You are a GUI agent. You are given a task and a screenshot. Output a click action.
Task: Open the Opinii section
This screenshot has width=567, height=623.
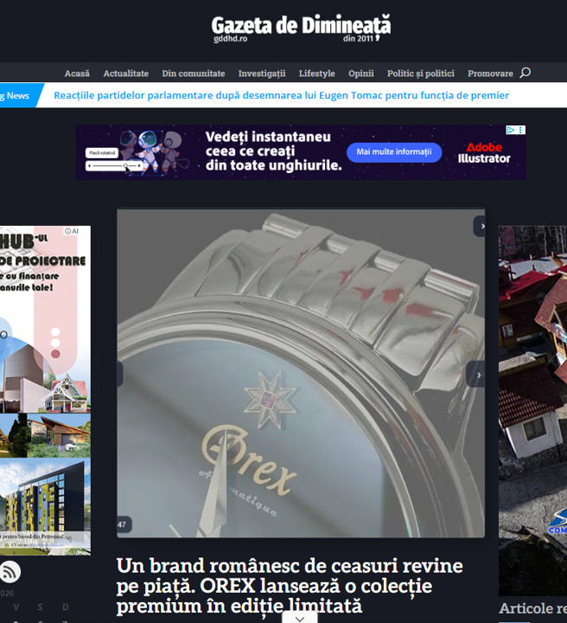[361, 74]
